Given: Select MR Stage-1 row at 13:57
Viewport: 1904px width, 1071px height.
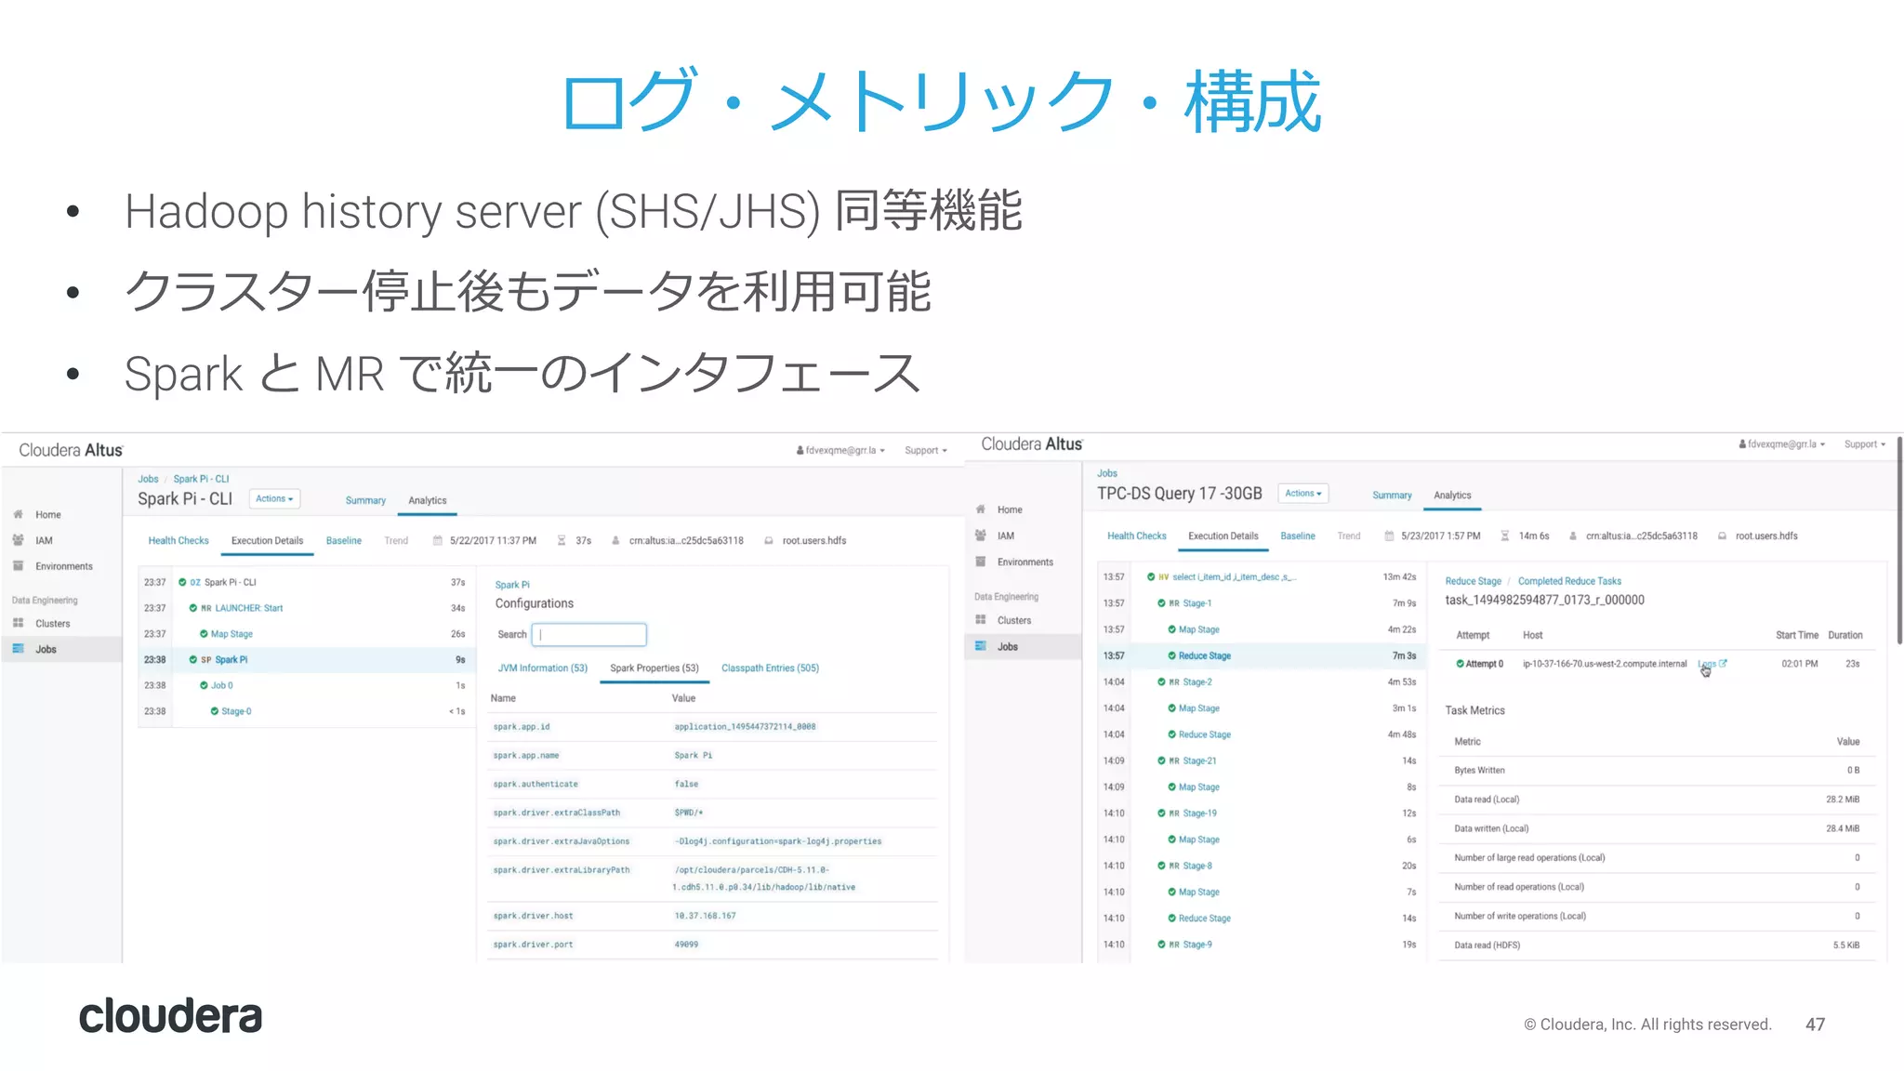Looking at the screenshot, I should (1260, 604).
